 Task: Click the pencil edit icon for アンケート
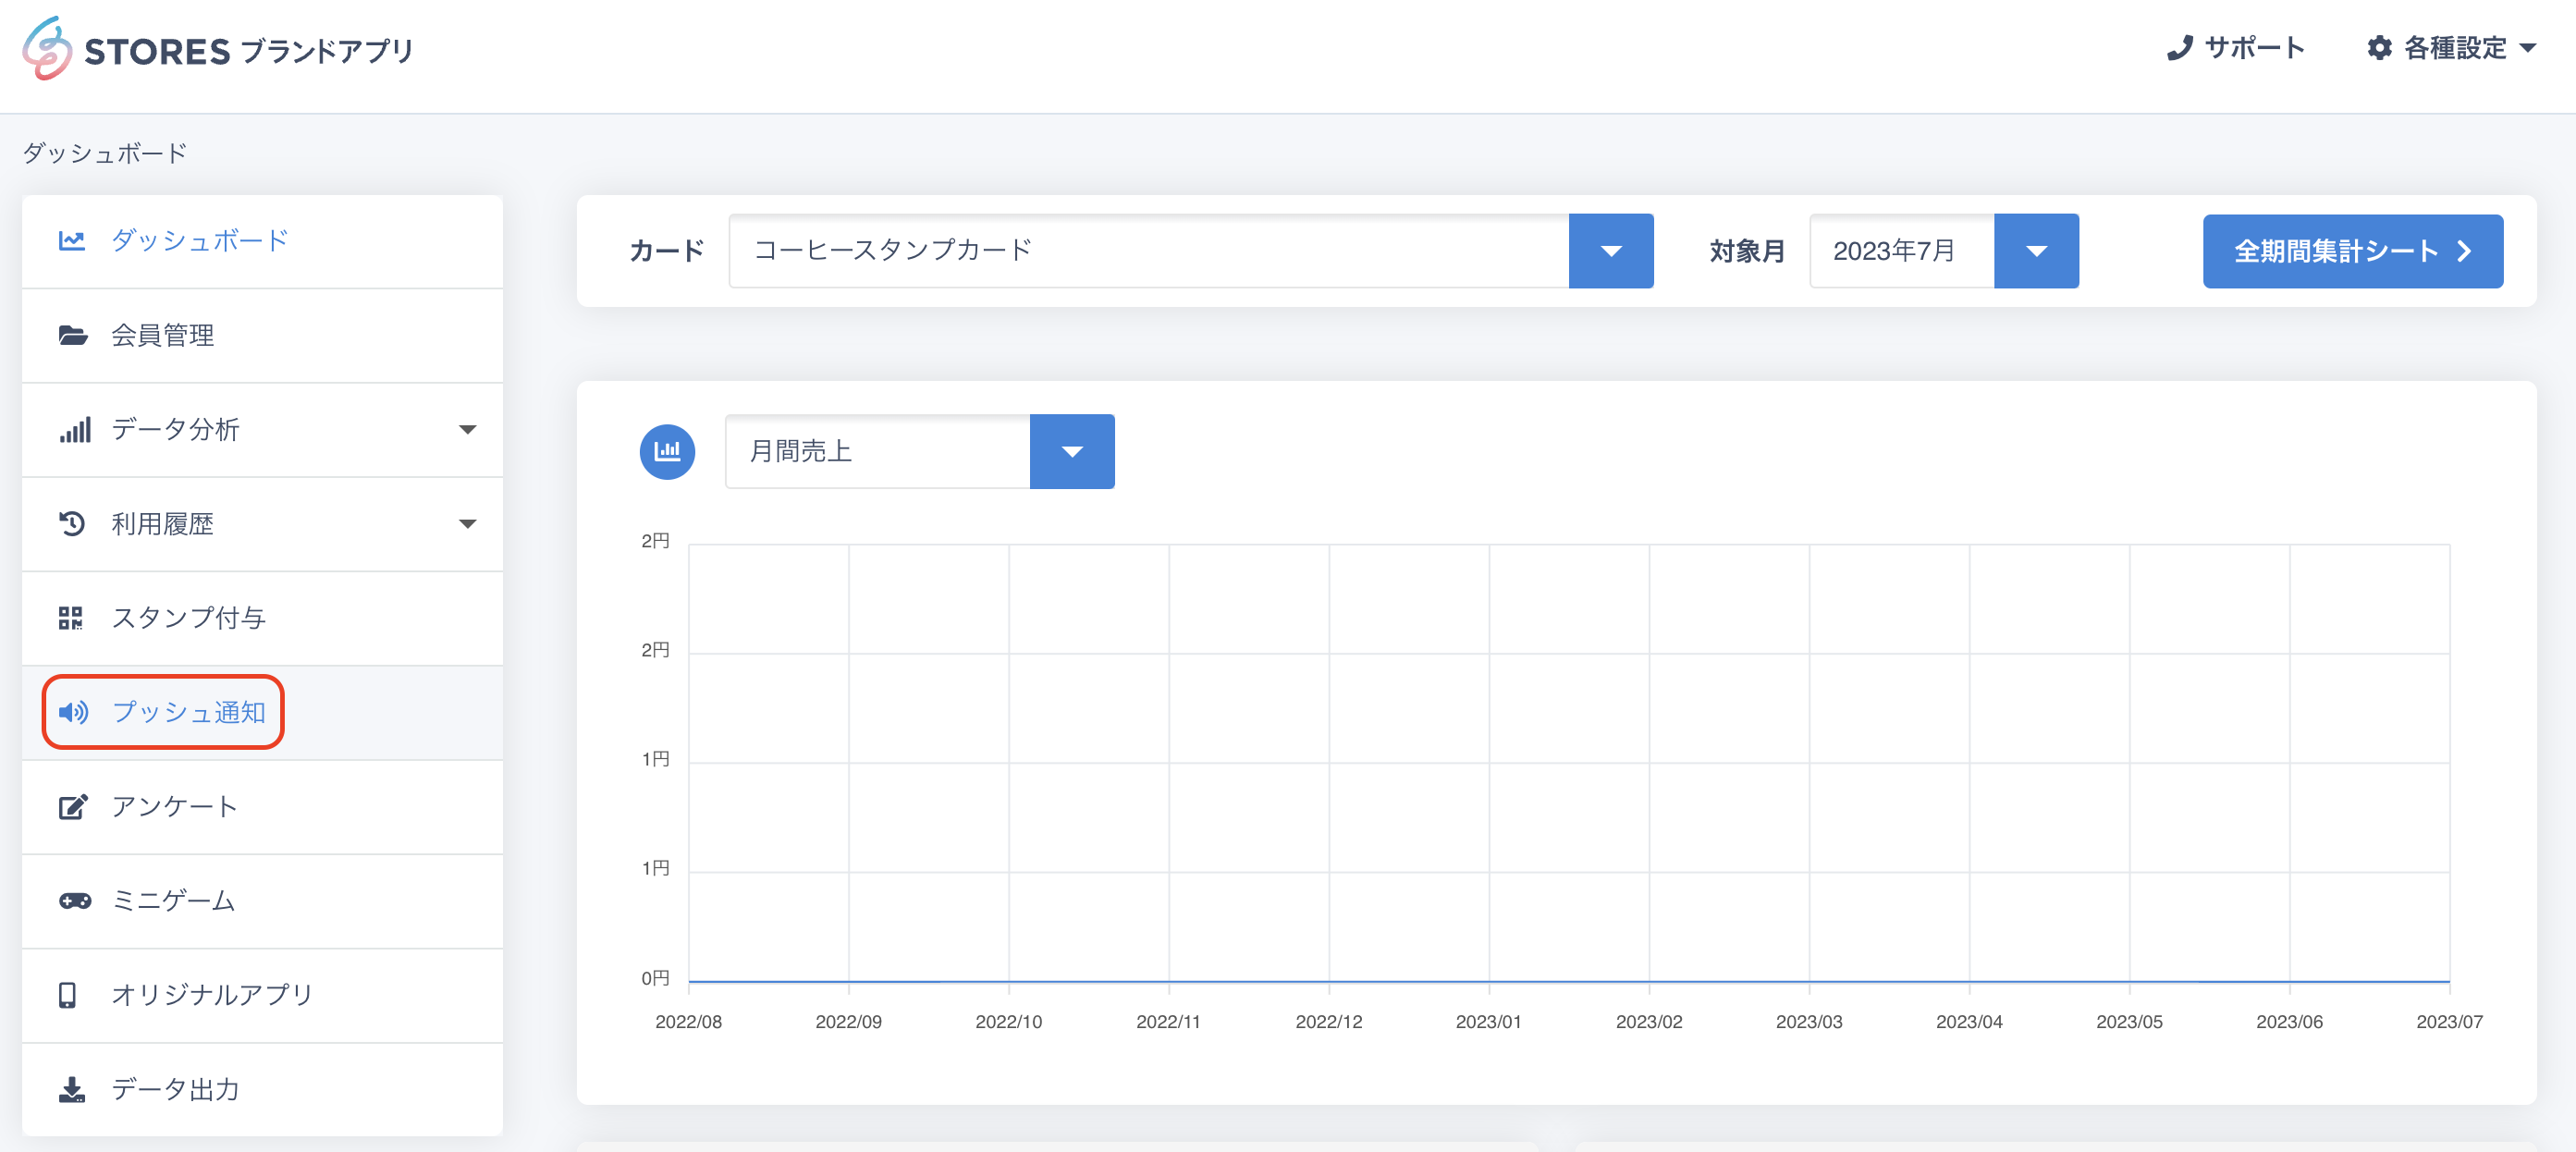pos(72,807)
